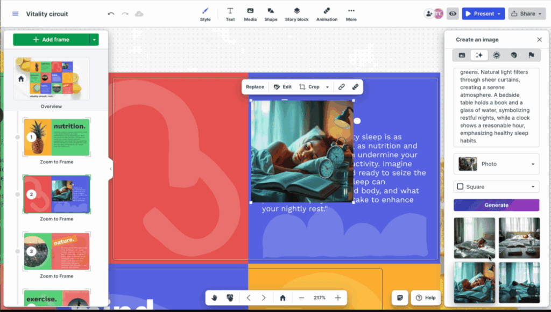The image size is (551, 312).
Task: Open the hamburger main menu
Action: click(x=15, y=14)
